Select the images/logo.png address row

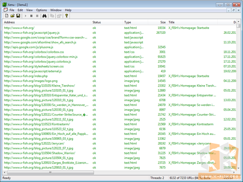pos(31,81)
